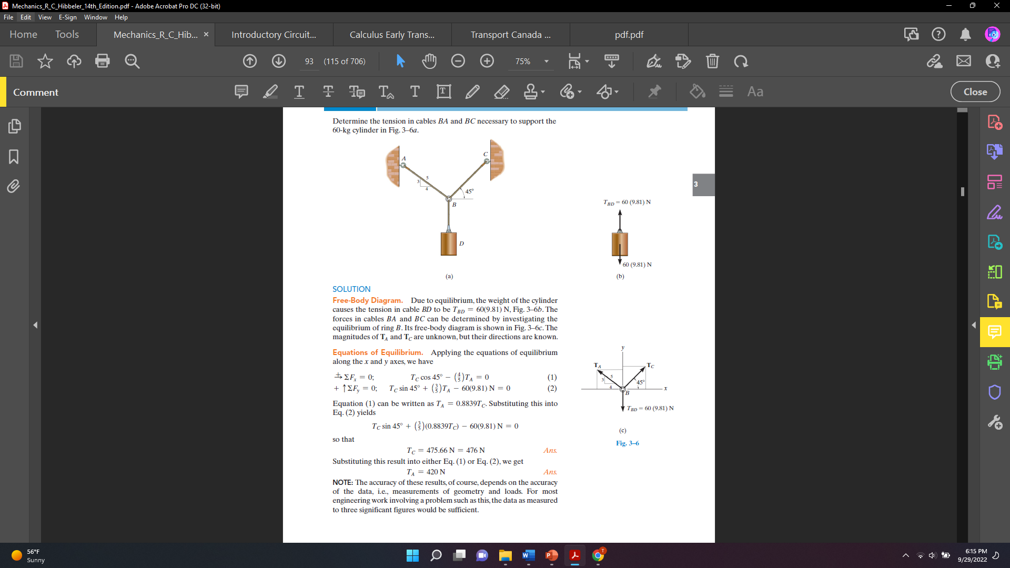This screenshot has height=568, width=1010.
Task: Select the Hand tool
Action: (x=429, y=61)
